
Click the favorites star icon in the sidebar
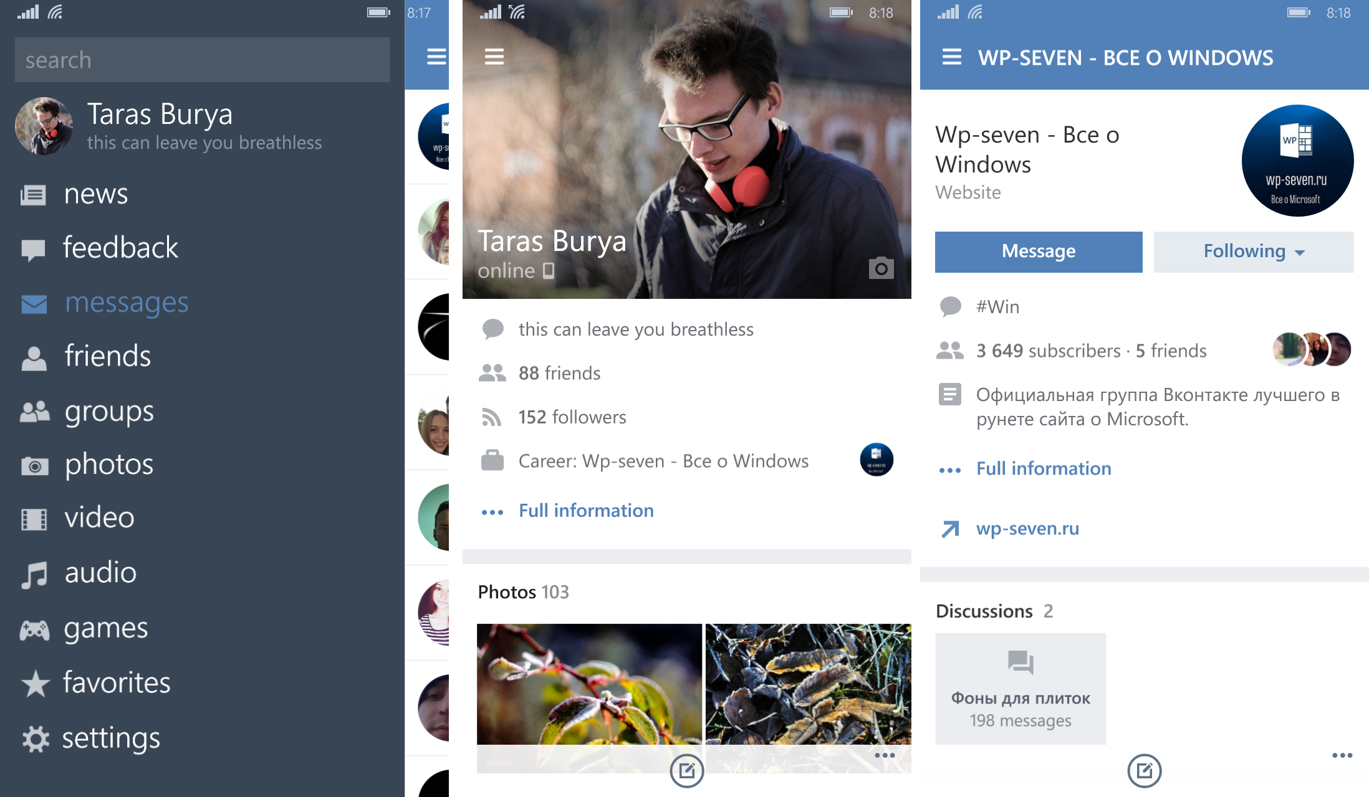(36, 684)
